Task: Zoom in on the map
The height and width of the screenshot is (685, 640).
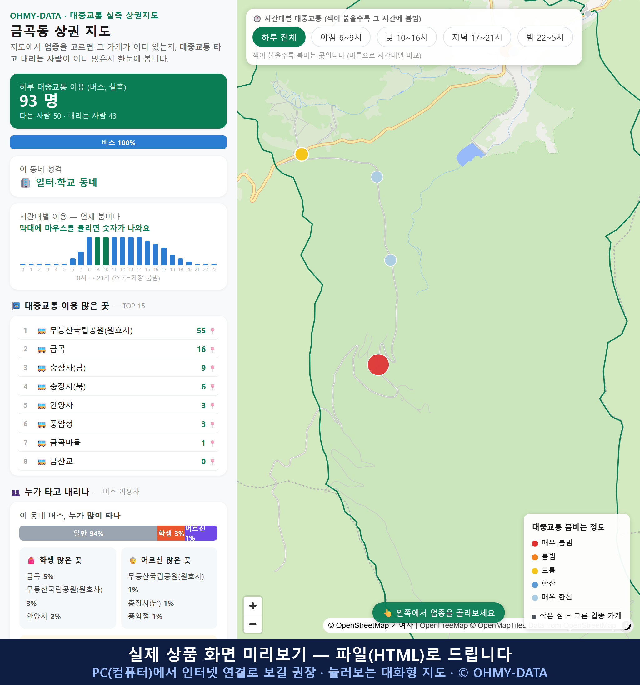Action: point(252,606)
